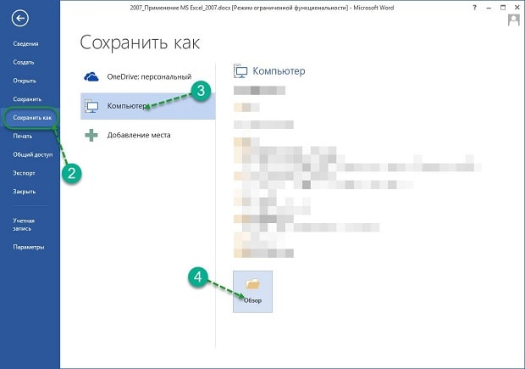Image resolution: width=525 pixels, height=369 pixels.
Task: Select Добавление места option
Action: [x=139, y=135]
